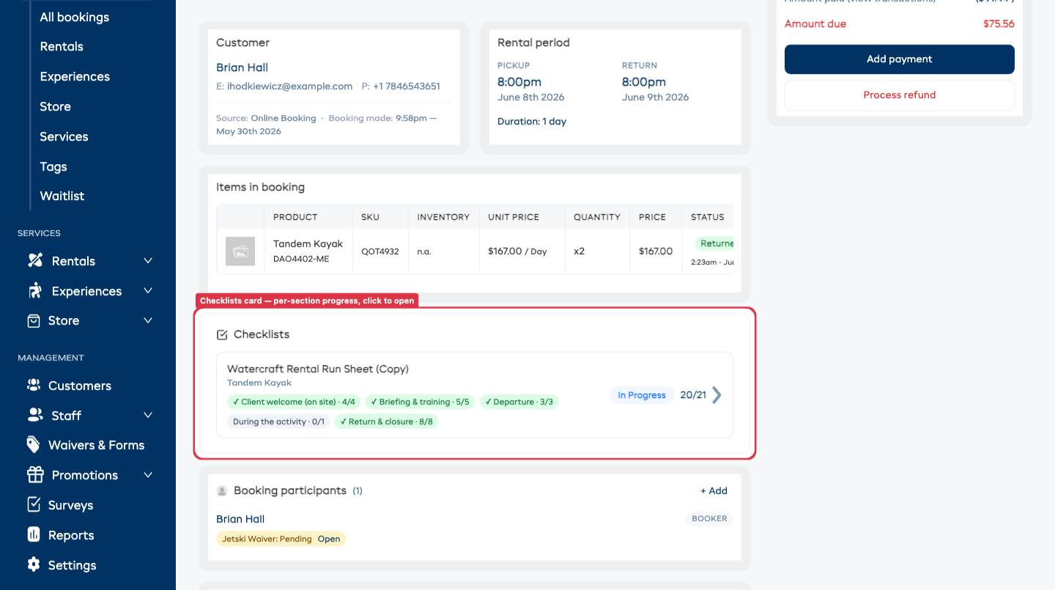Click the QOT4932 SKU cell
The width and height of the screenshot is (1055, 590).
coord(380,251)
